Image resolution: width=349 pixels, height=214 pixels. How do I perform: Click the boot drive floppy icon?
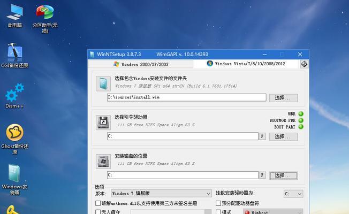tap(103, 123)
